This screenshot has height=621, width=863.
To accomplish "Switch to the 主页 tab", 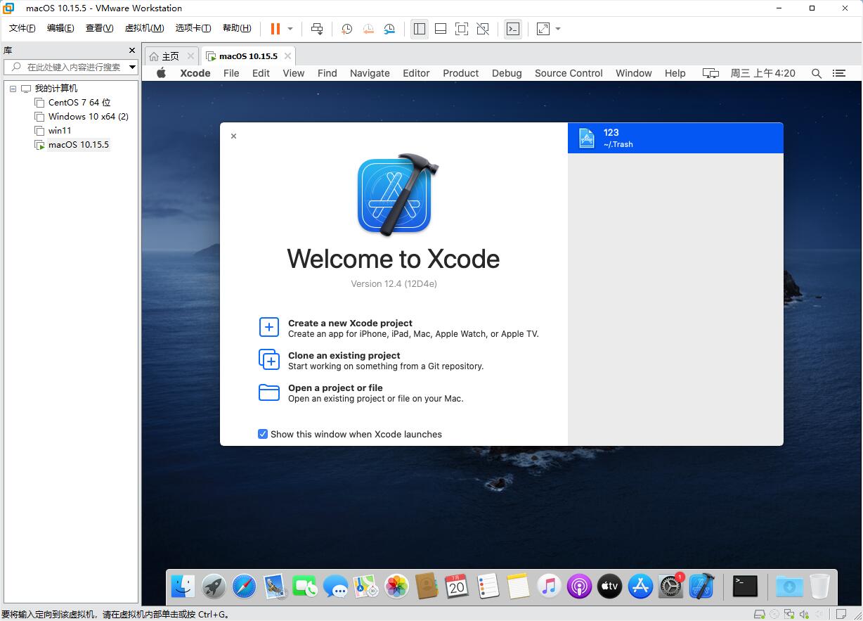I will (169, 55).
